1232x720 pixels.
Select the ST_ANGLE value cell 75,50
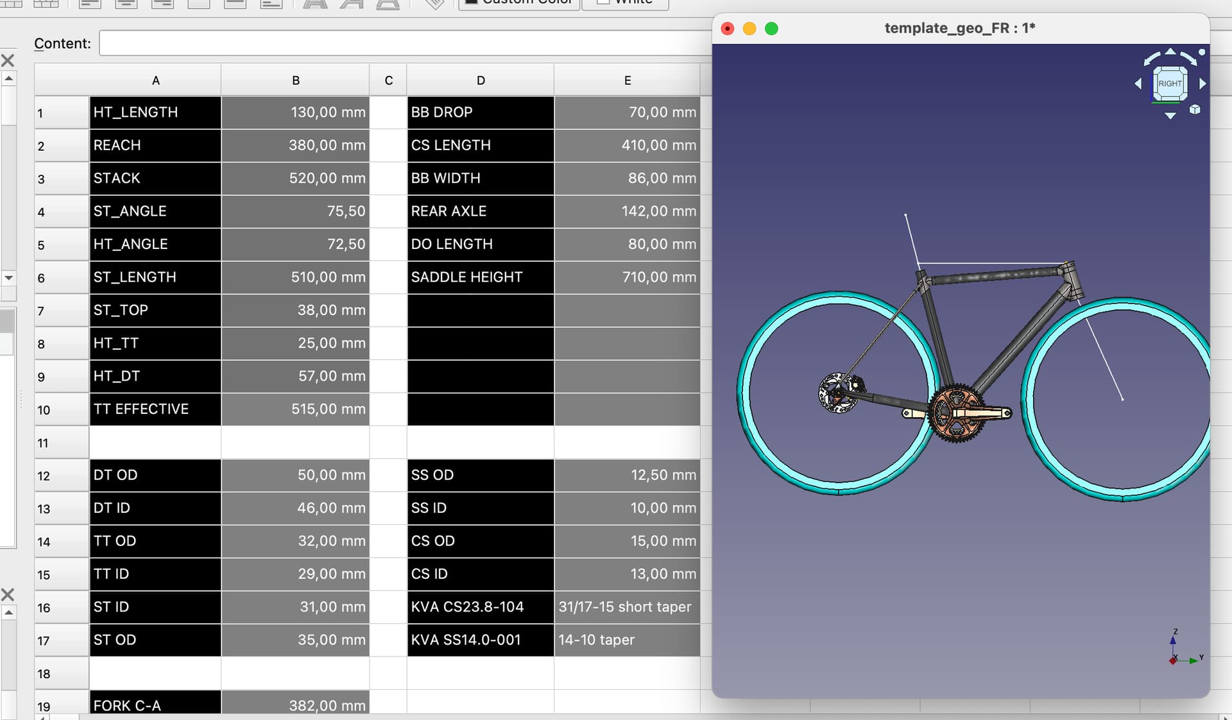point(295,211)
